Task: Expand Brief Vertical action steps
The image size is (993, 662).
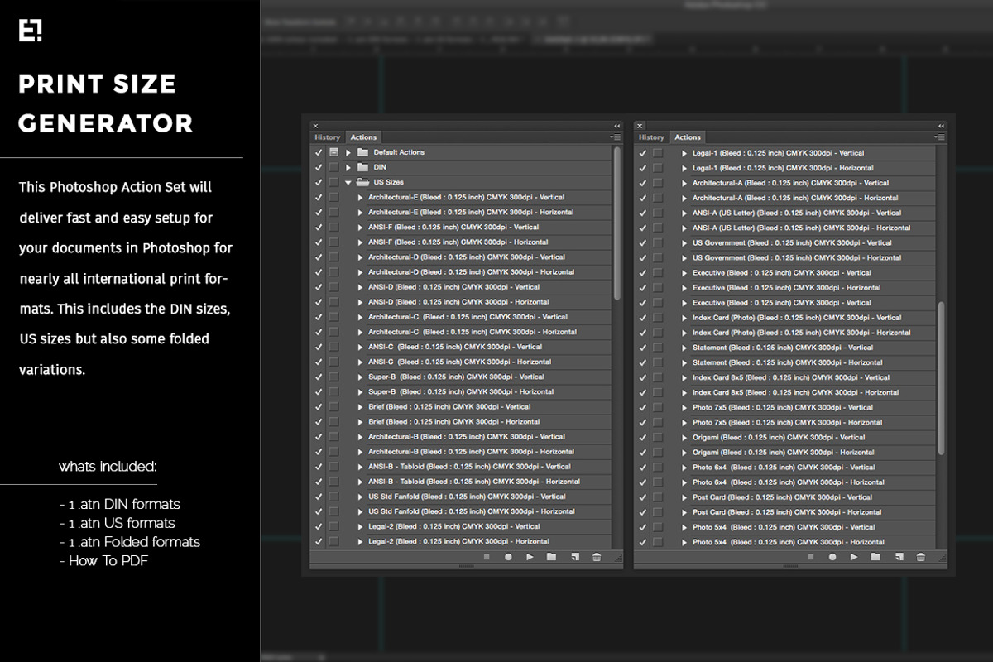Action: (361, 406)
